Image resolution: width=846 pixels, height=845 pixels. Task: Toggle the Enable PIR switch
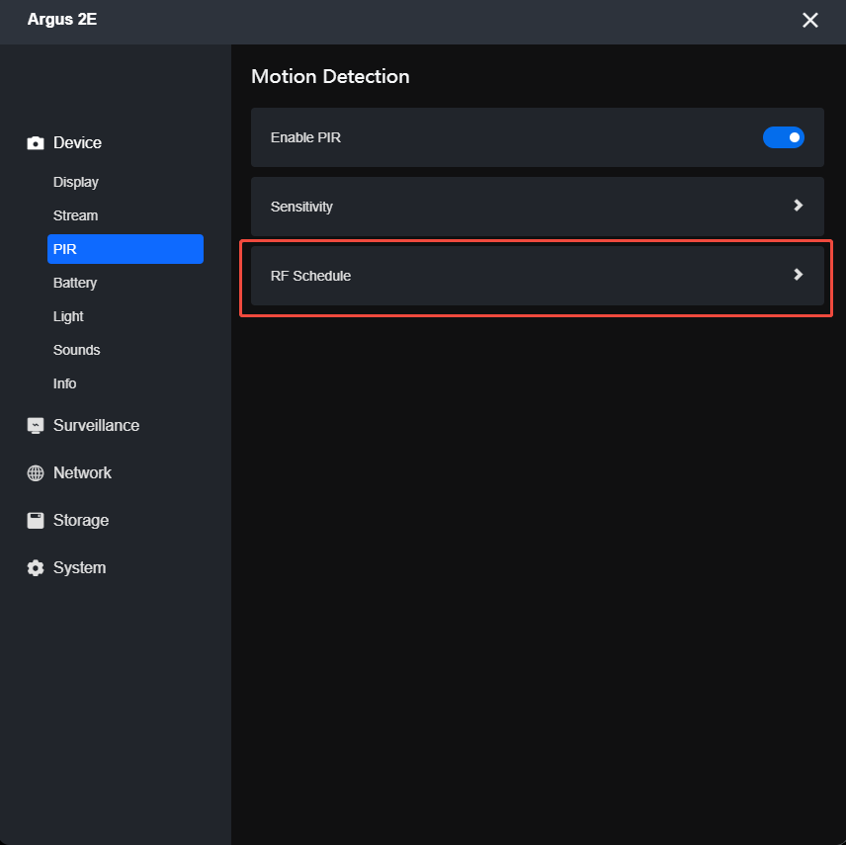click(784, 137)
